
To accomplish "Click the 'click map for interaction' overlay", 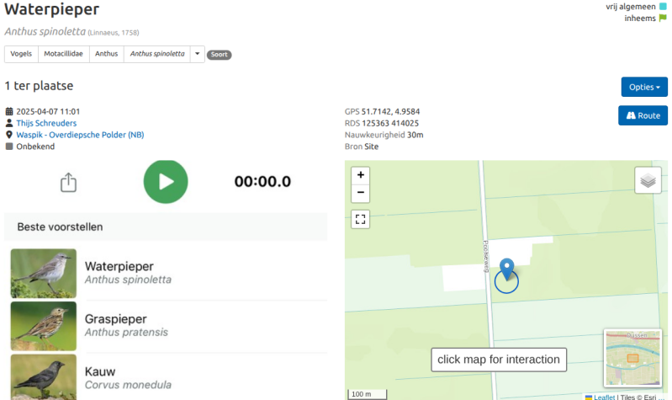I will click(499, 360).
